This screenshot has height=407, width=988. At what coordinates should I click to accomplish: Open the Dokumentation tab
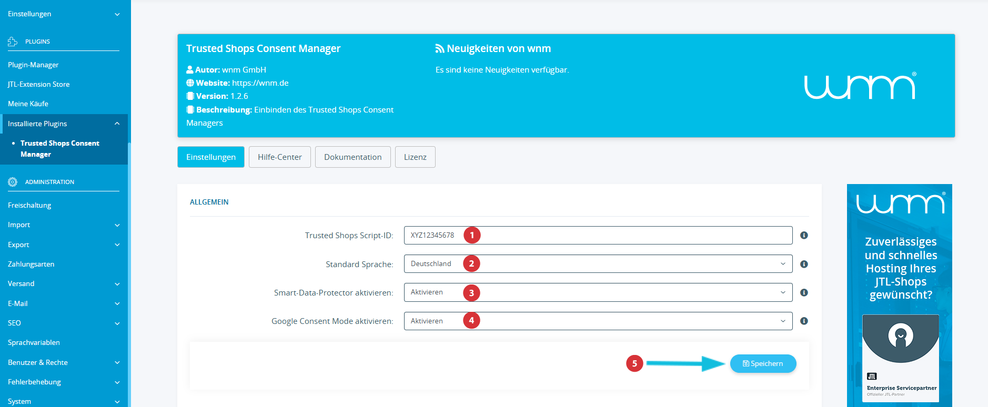[x=353, y=157]
